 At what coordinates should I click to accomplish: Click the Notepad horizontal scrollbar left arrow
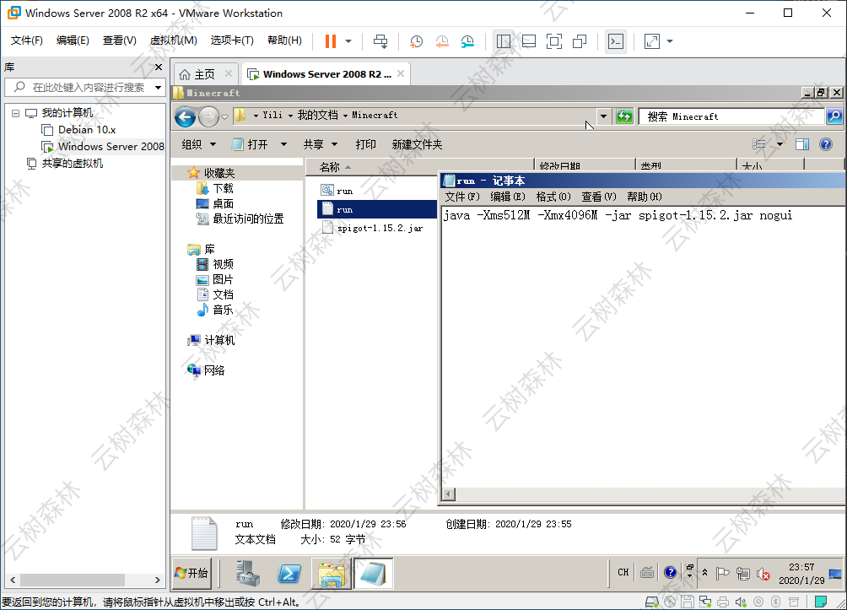point(449,494)
